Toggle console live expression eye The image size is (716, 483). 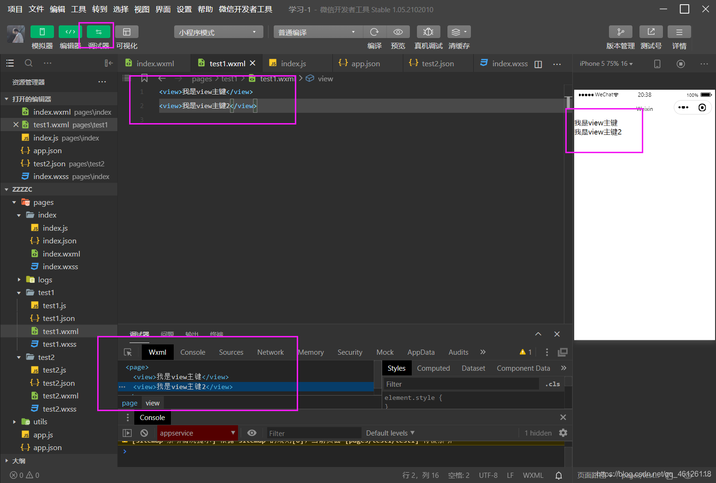(252, 433)
